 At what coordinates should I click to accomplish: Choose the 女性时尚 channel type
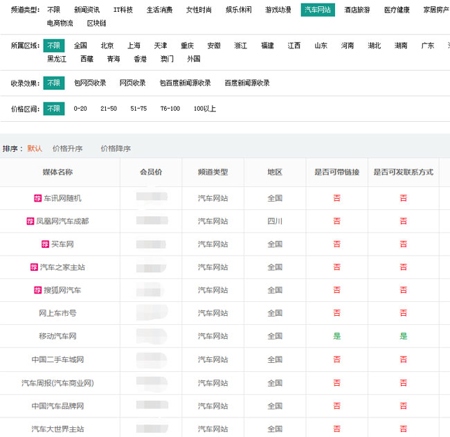click(x=199, y=10)
